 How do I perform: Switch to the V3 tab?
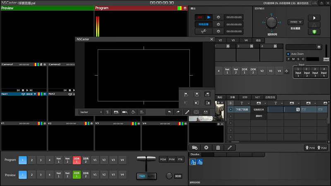click(233, 41)
